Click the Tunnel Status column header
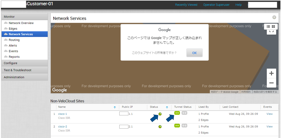 coord(184,107)
